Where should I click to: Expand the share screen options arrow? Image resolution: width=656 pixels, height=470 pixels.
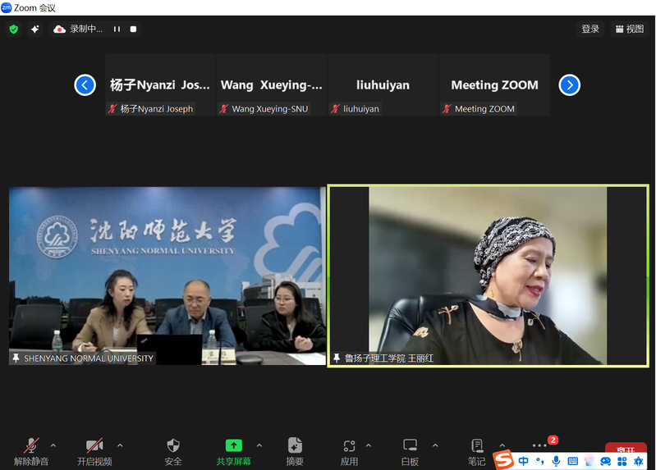[x=259, y=445]
